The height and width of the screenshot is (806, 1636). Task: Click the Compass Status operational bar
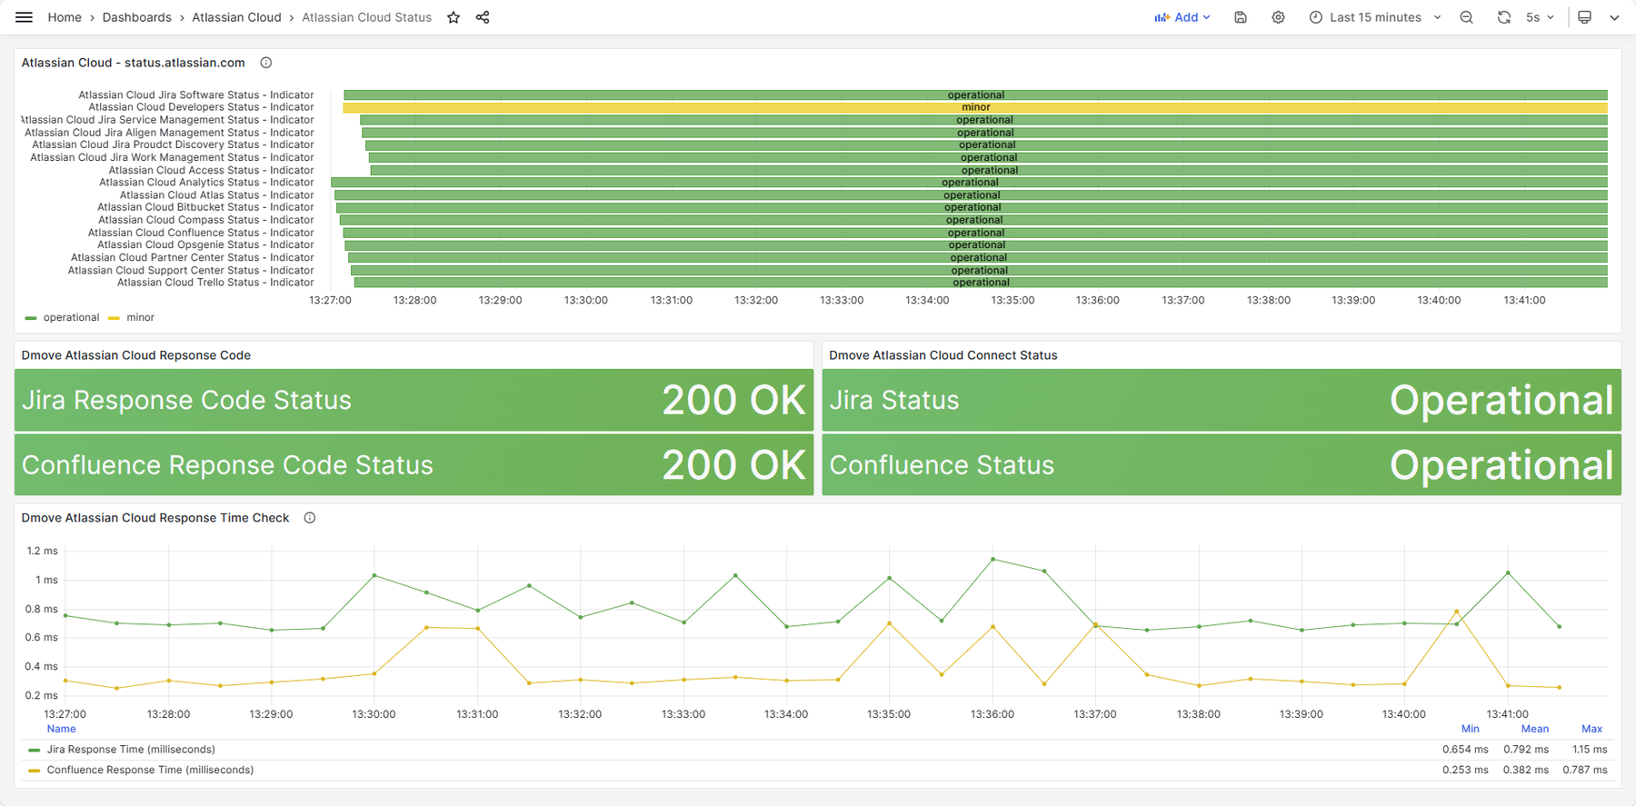pos(973,220)
